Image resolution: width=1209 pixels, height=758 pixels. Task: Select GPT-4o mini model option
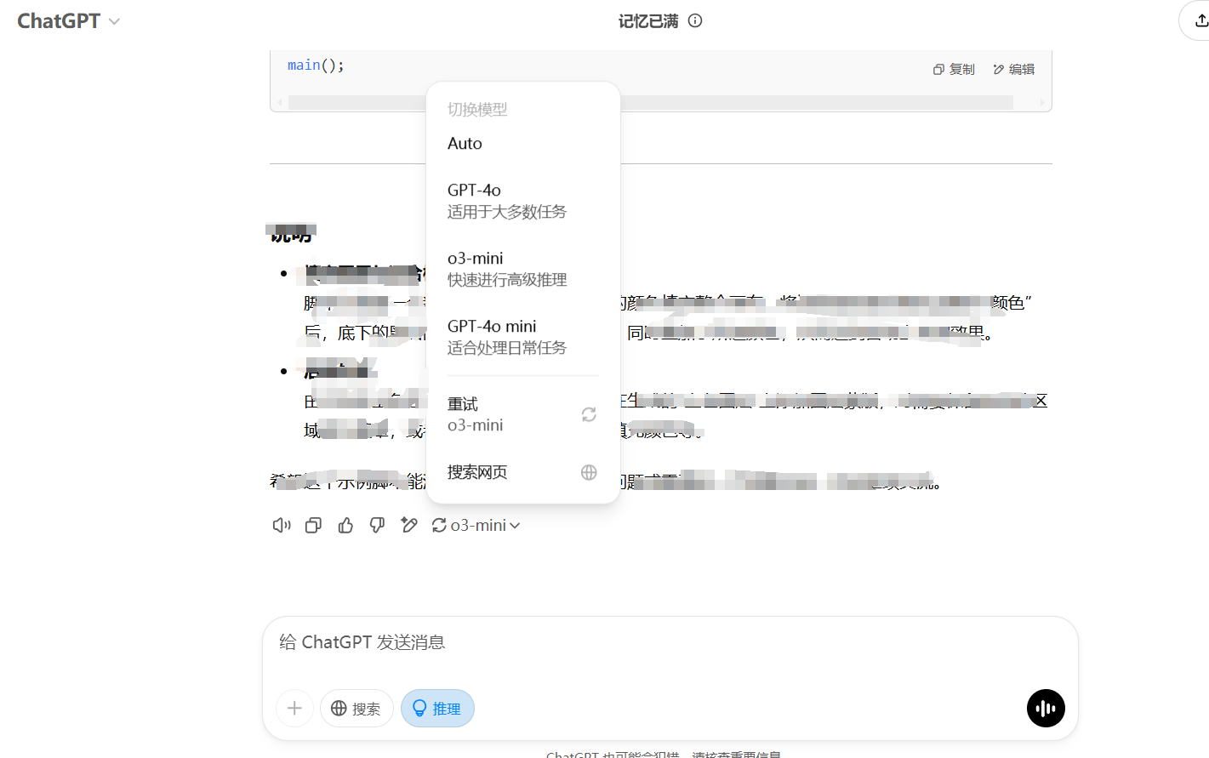click(x=523, y=337)
